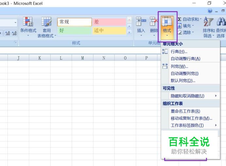Click the Delete (删除) cells icon
Image resolution: width=226 pixels, height=166 pixels.
point(153,21)
